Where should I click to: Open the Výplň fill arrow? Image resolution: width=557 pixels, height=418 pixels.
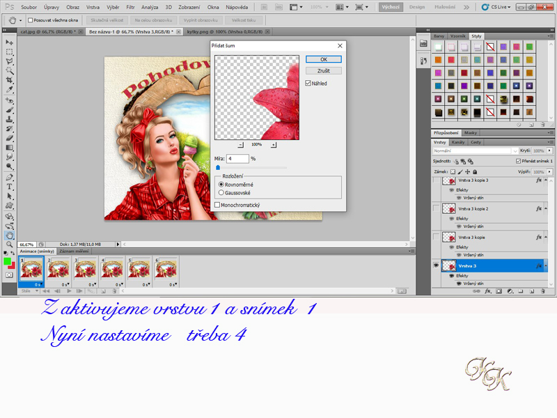pyautogui.click(x=549, y=171)
